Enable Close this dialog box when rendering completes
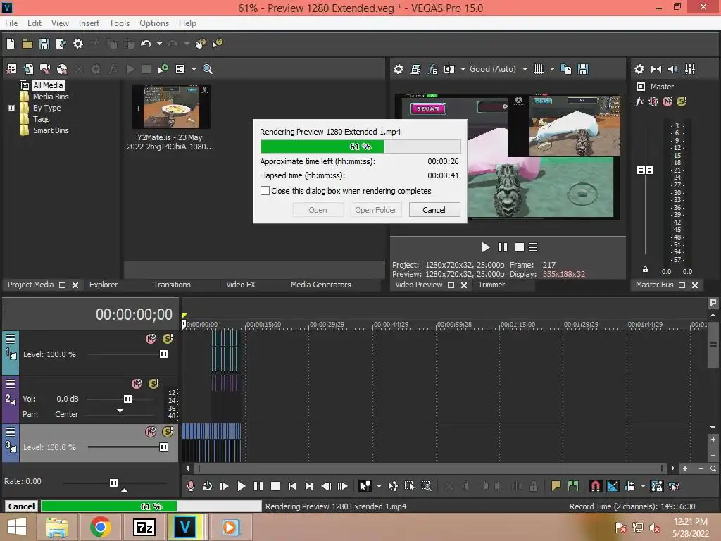 coord(265,190)
